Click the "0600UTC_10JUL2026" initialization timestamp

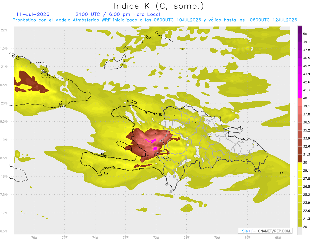[x=177, y=20]
